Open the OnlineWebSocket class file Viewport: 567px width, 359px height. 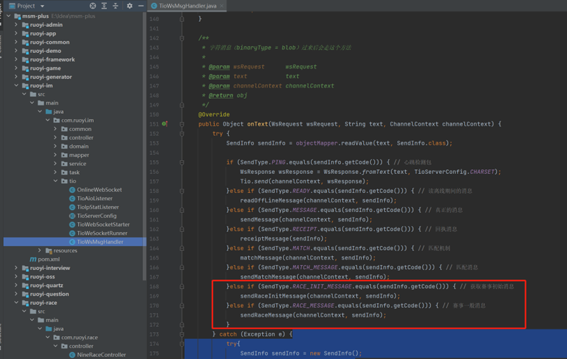pos(99,190)
